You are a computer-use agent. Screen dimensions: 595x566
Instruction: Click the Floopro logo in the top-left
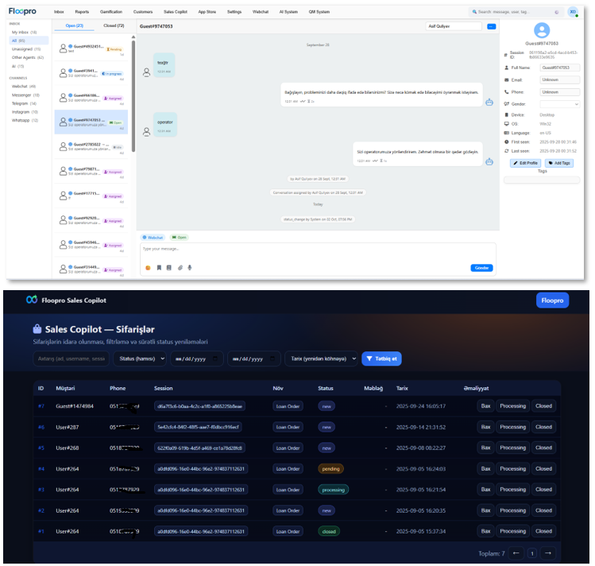point(22,11)
